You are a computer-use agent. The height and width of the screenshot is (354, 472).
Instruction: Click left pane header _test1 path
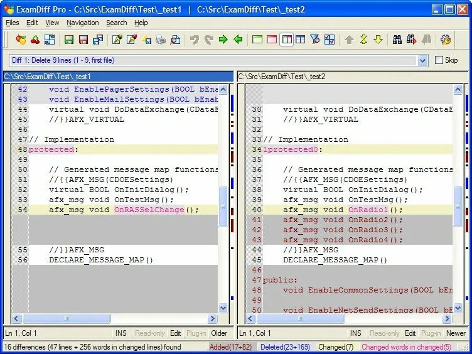tap(118, 77)
